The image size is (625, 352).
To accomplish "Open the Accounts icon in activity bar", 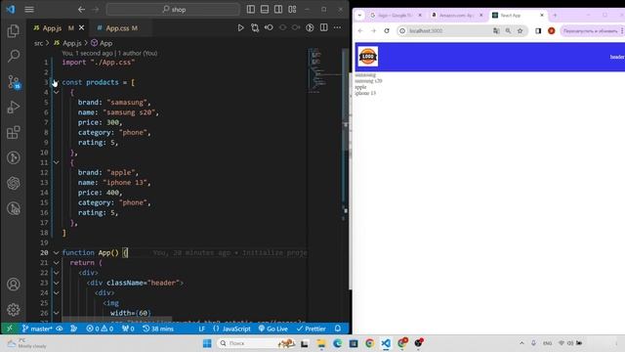I will (x=13, y=285).
